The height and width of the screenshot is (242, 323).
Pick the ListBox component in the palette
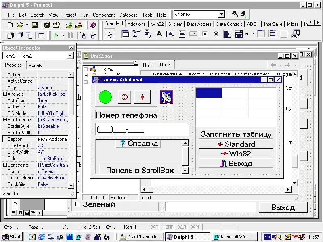point(227,34)
